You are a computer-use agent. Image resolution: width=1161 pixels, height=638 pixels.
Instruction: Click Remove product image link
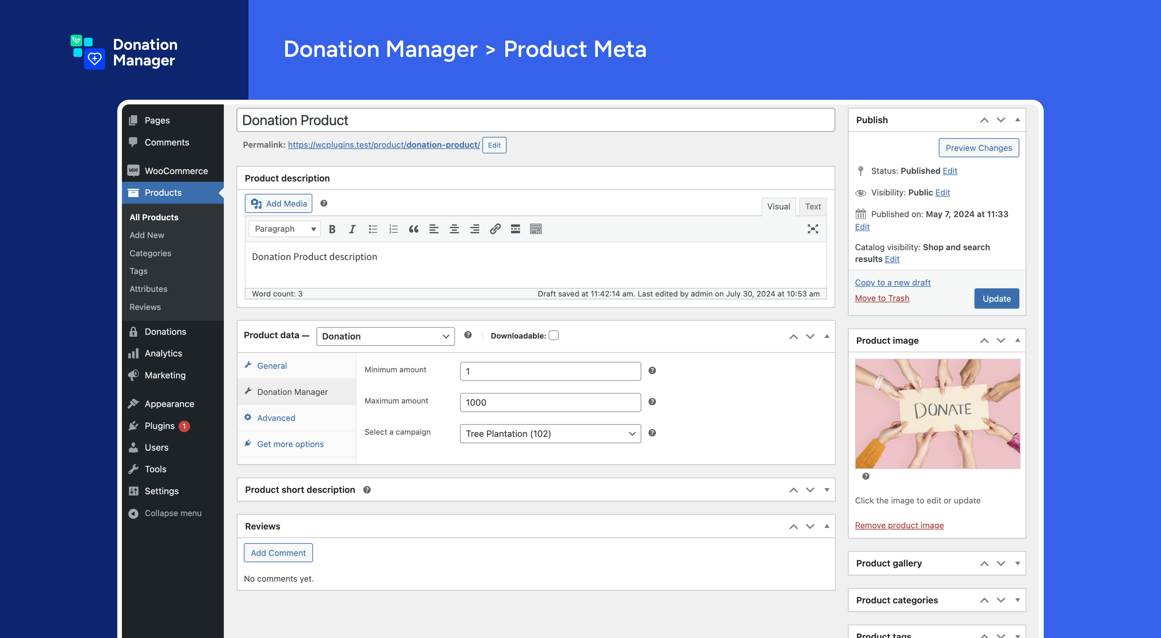click(x=899, y=525)
